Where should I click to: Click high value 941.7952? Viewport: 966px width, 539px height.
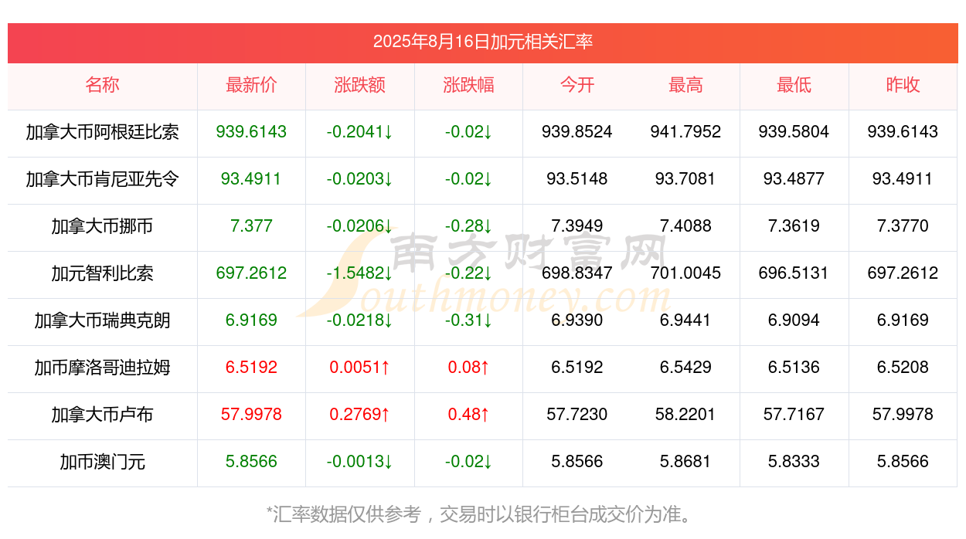[685, 132]
